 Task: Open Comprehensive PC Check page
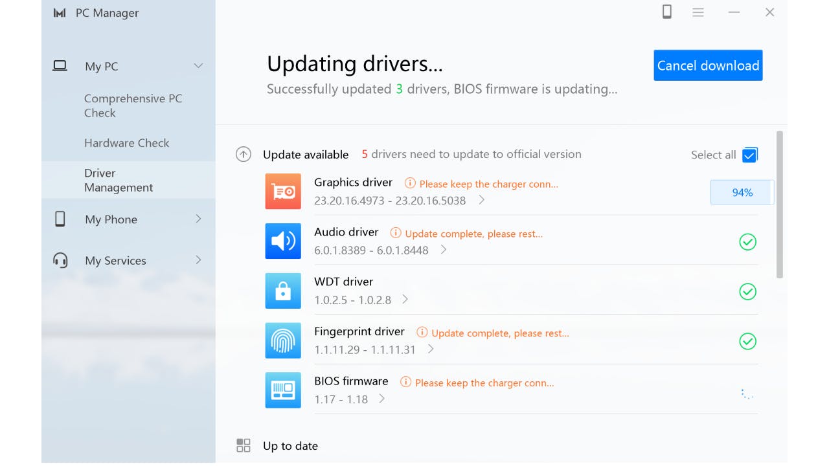[x=133, y=105]
